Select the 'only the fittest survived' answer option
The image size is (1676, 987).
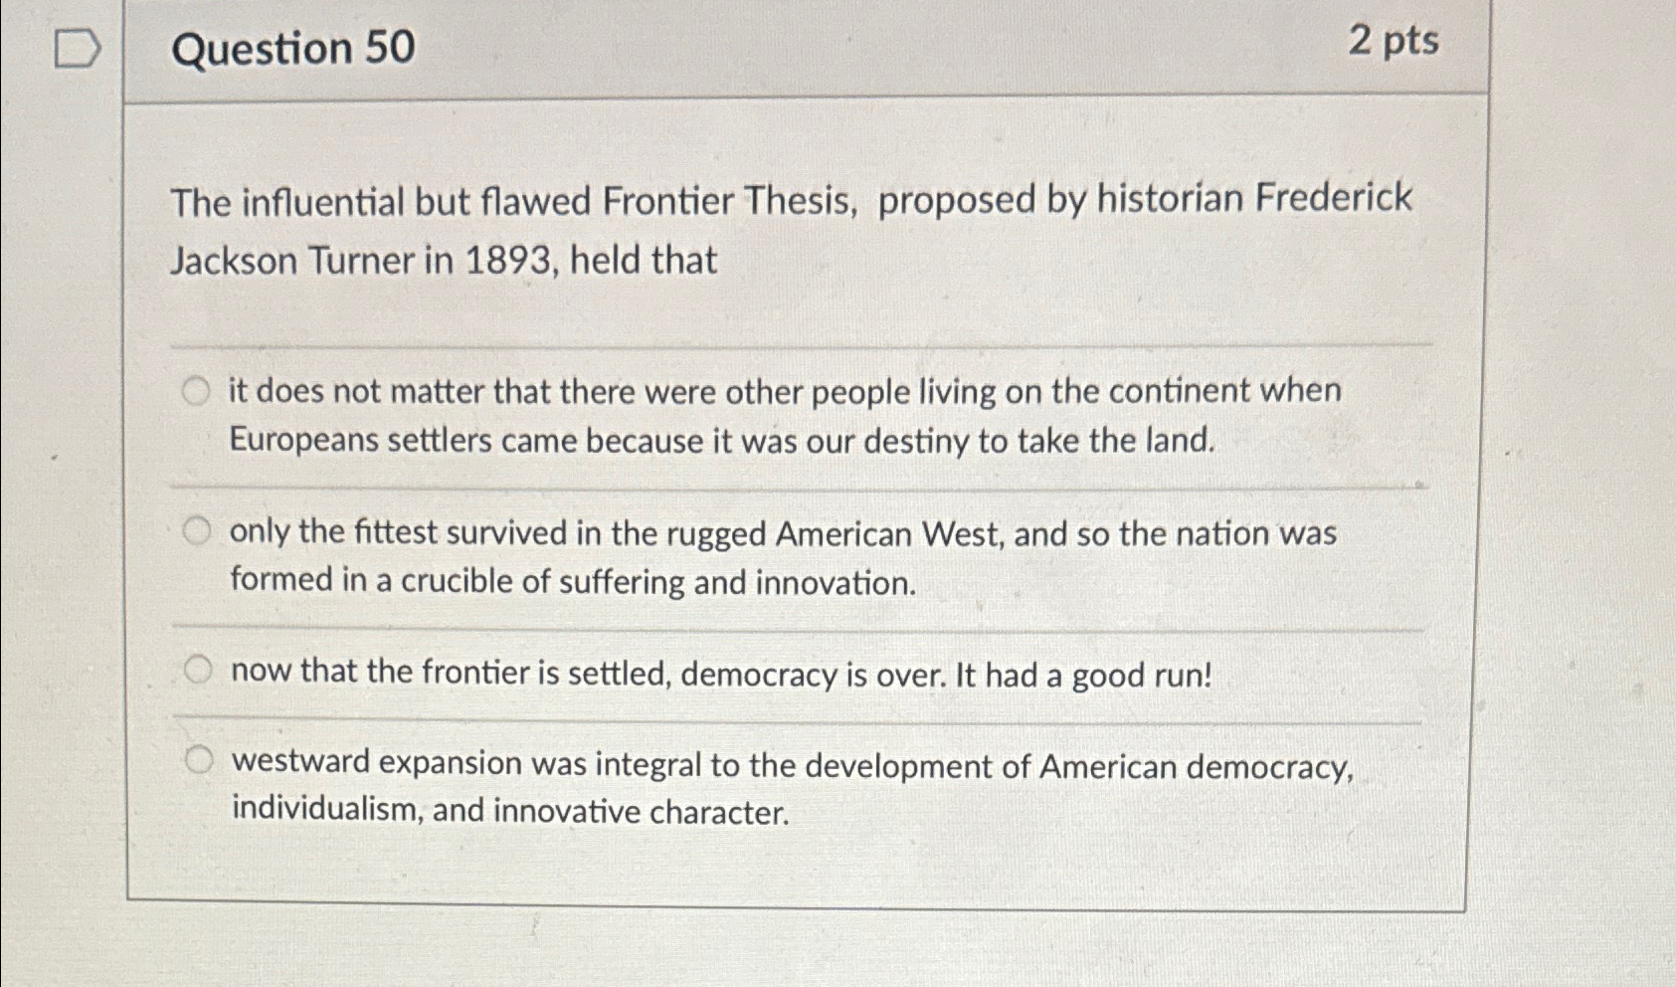(198, 530)
